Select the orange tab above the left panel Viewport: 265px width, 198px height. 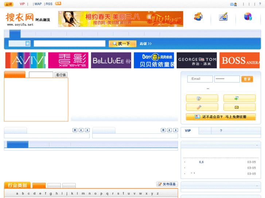tap(15, 74)
